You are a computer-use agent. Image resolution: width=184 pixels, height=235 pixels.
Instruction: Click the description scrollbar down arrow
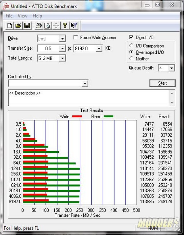tap(172, 103)
